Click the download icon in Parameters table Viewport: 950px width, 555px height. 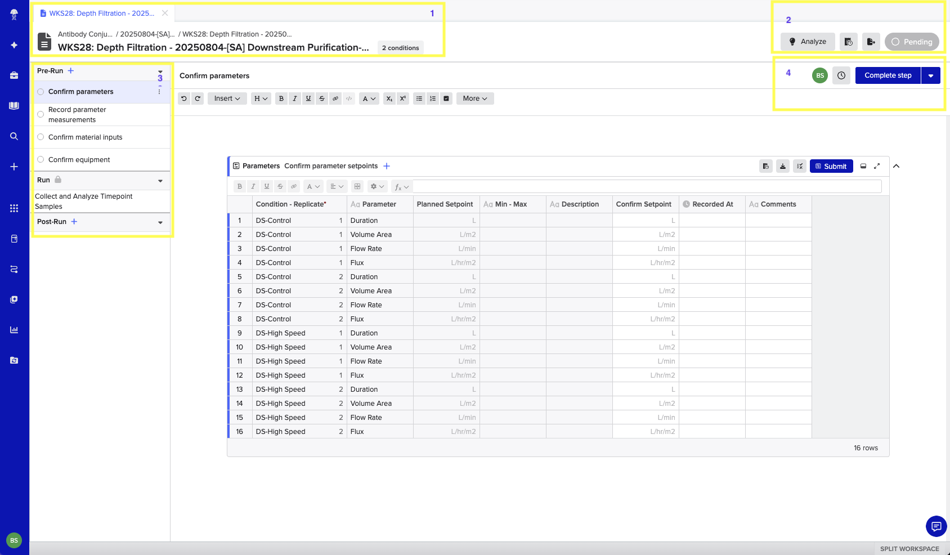(783, 166)
